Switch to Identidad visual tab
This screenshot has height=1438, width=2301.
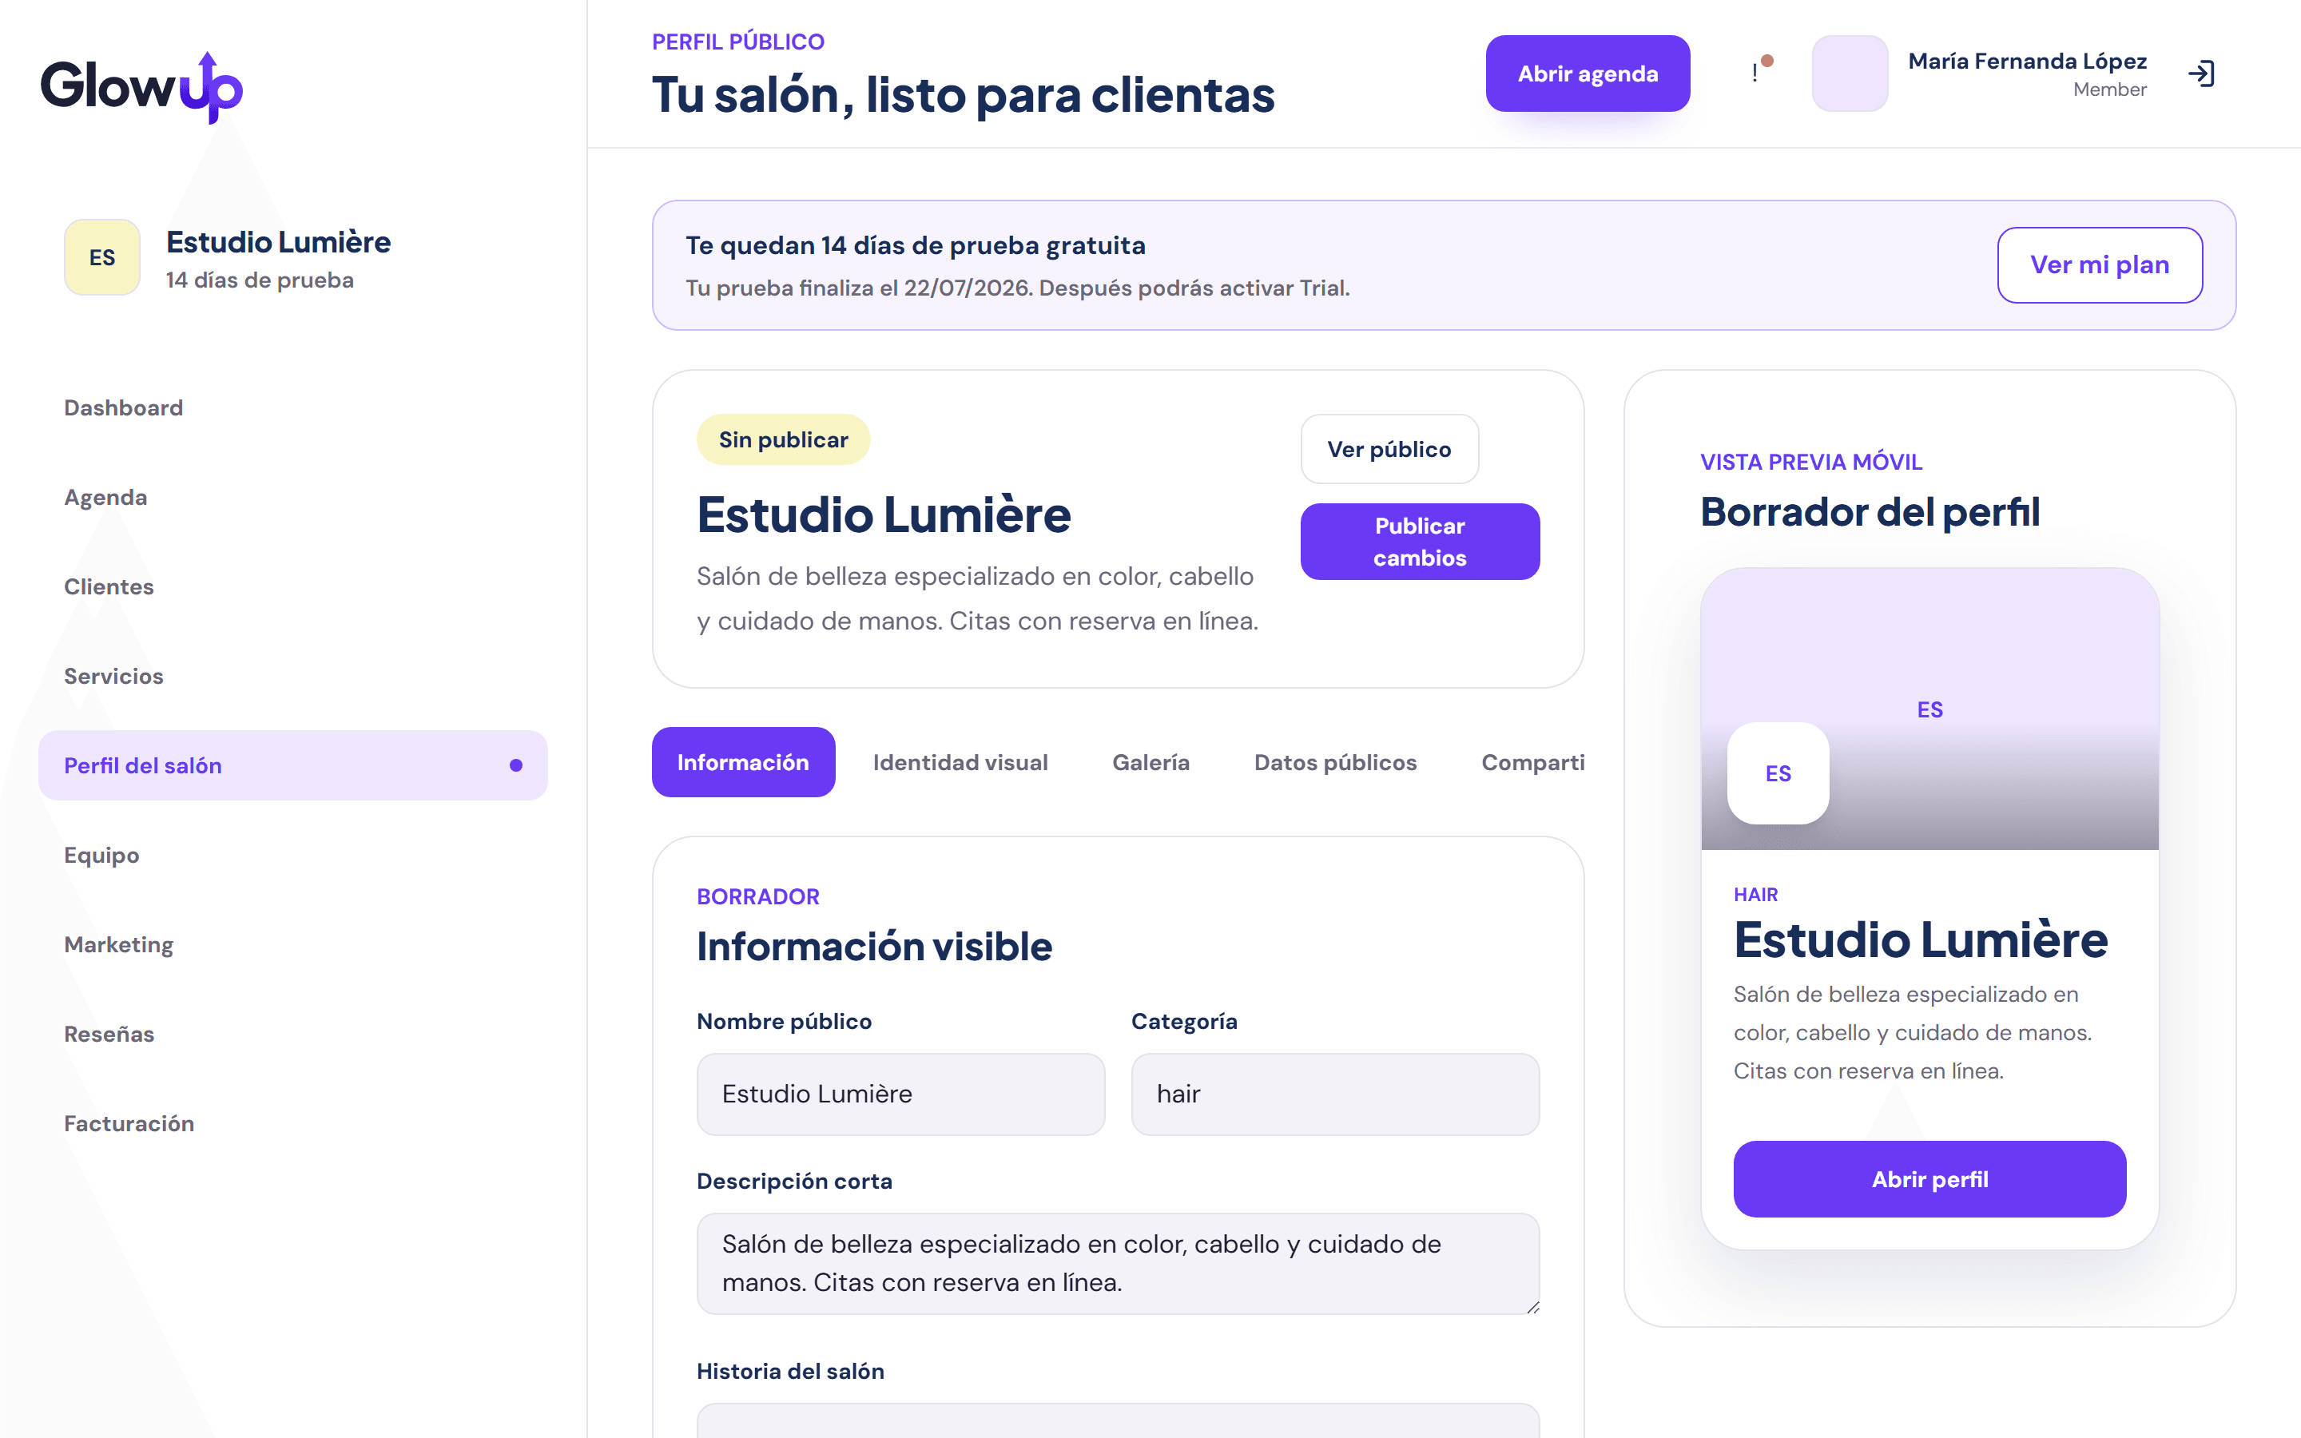coord(960,762)
